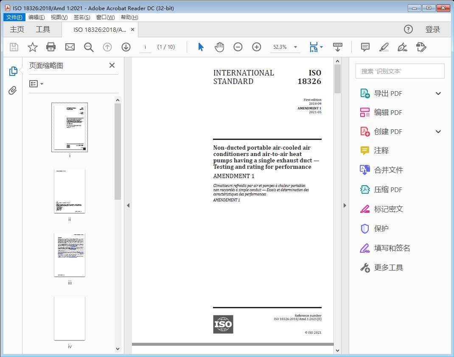Switch to the 工具 tab

tap(43, 29)
